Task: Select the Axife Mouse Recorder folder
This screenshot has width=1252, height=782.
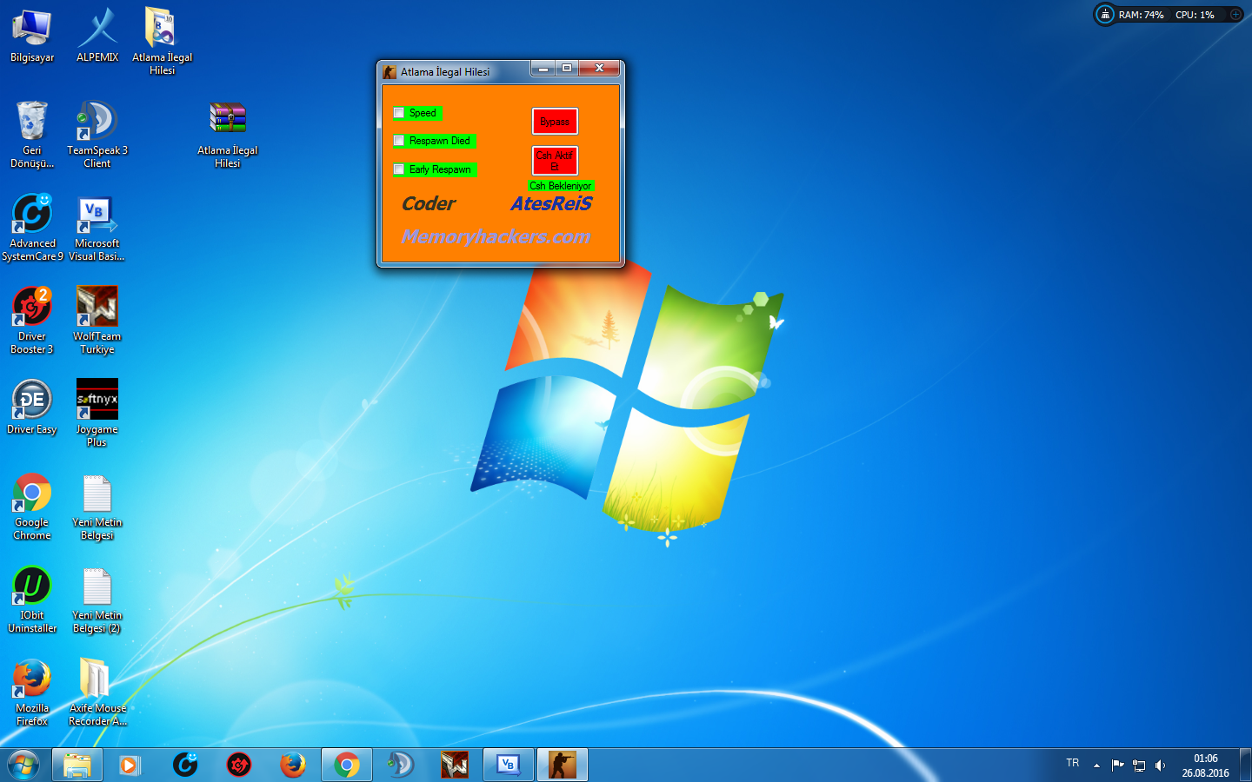Action: pyautogui.click(x=97, y=693)
